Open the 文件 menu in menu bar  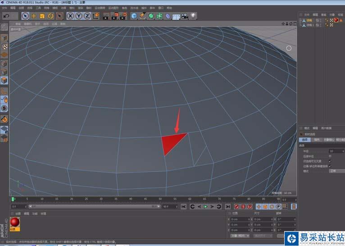[5, 8]
